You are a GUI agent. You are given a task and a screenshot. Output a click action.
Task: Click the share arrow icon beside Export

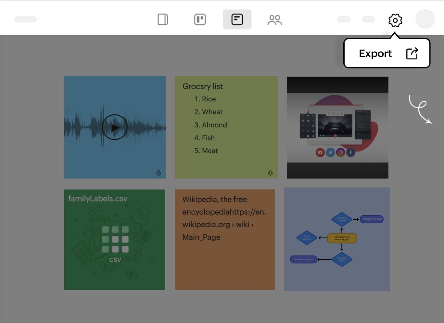pos(412,54)
